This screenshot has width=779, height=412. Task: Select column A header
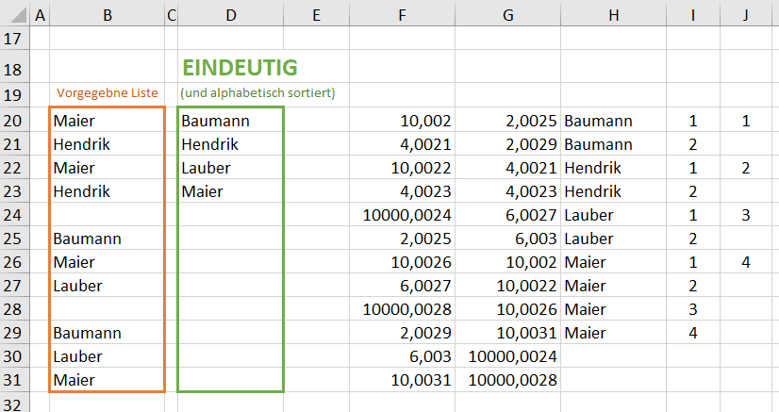(41, 15)
